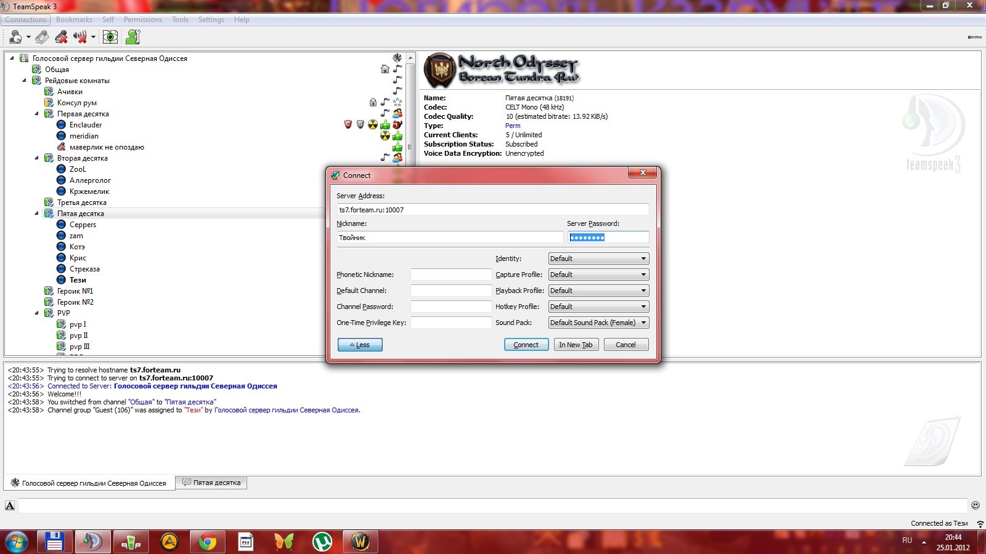This screenshot has height=554, width=986.
Task: Click the Windows Start button
Action: coord(17,542)
